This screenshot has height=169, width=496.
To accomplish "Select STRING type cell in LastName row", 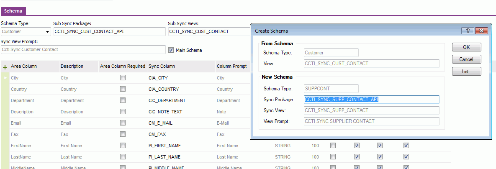I will coord(283,157).
